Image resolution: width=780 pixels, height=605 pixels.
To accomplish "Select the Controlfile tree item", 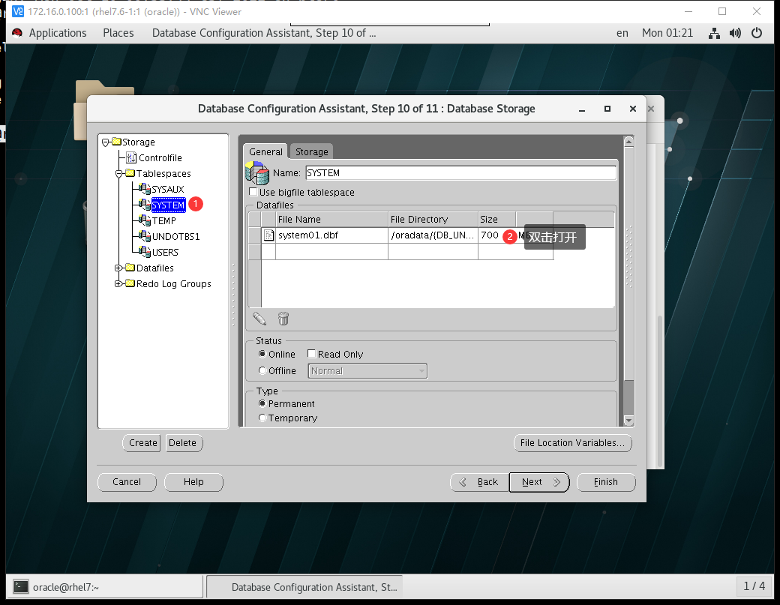I will (x=160, y=157).
